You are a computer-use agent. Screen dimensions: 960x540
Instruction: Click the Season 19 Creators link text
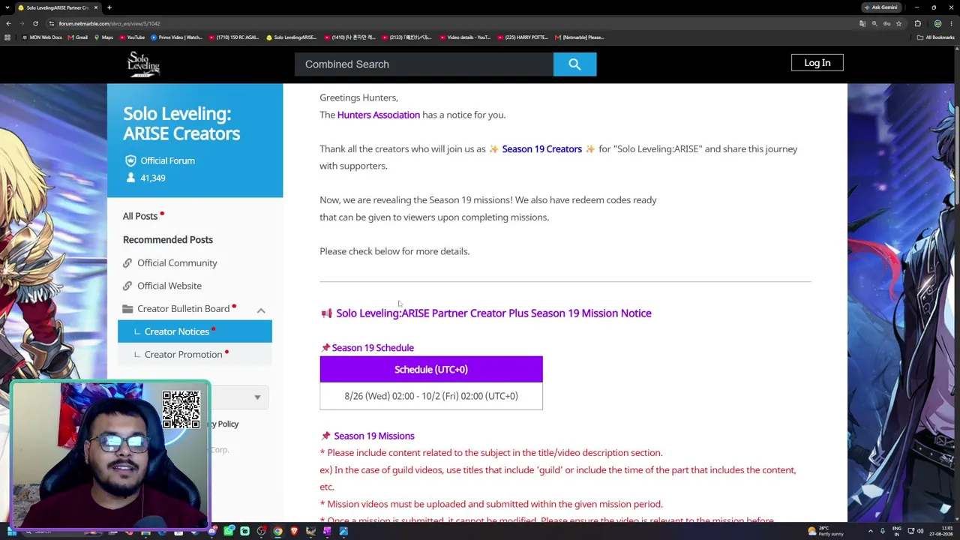(541, 149)
